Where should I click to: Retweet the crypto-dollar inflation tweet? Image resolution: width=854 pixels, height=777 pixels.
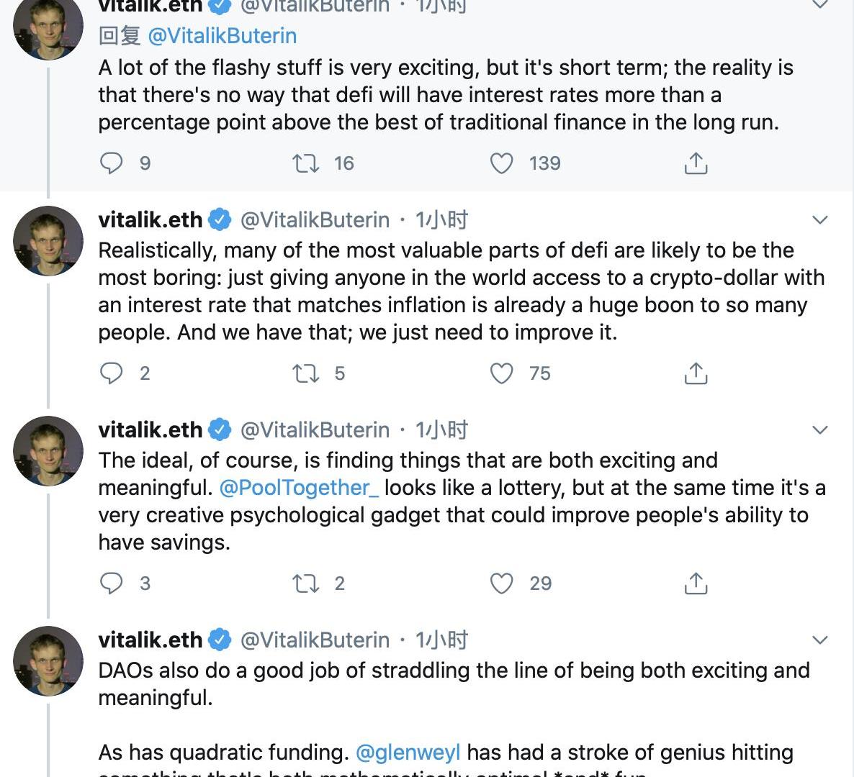pos(306,373)
